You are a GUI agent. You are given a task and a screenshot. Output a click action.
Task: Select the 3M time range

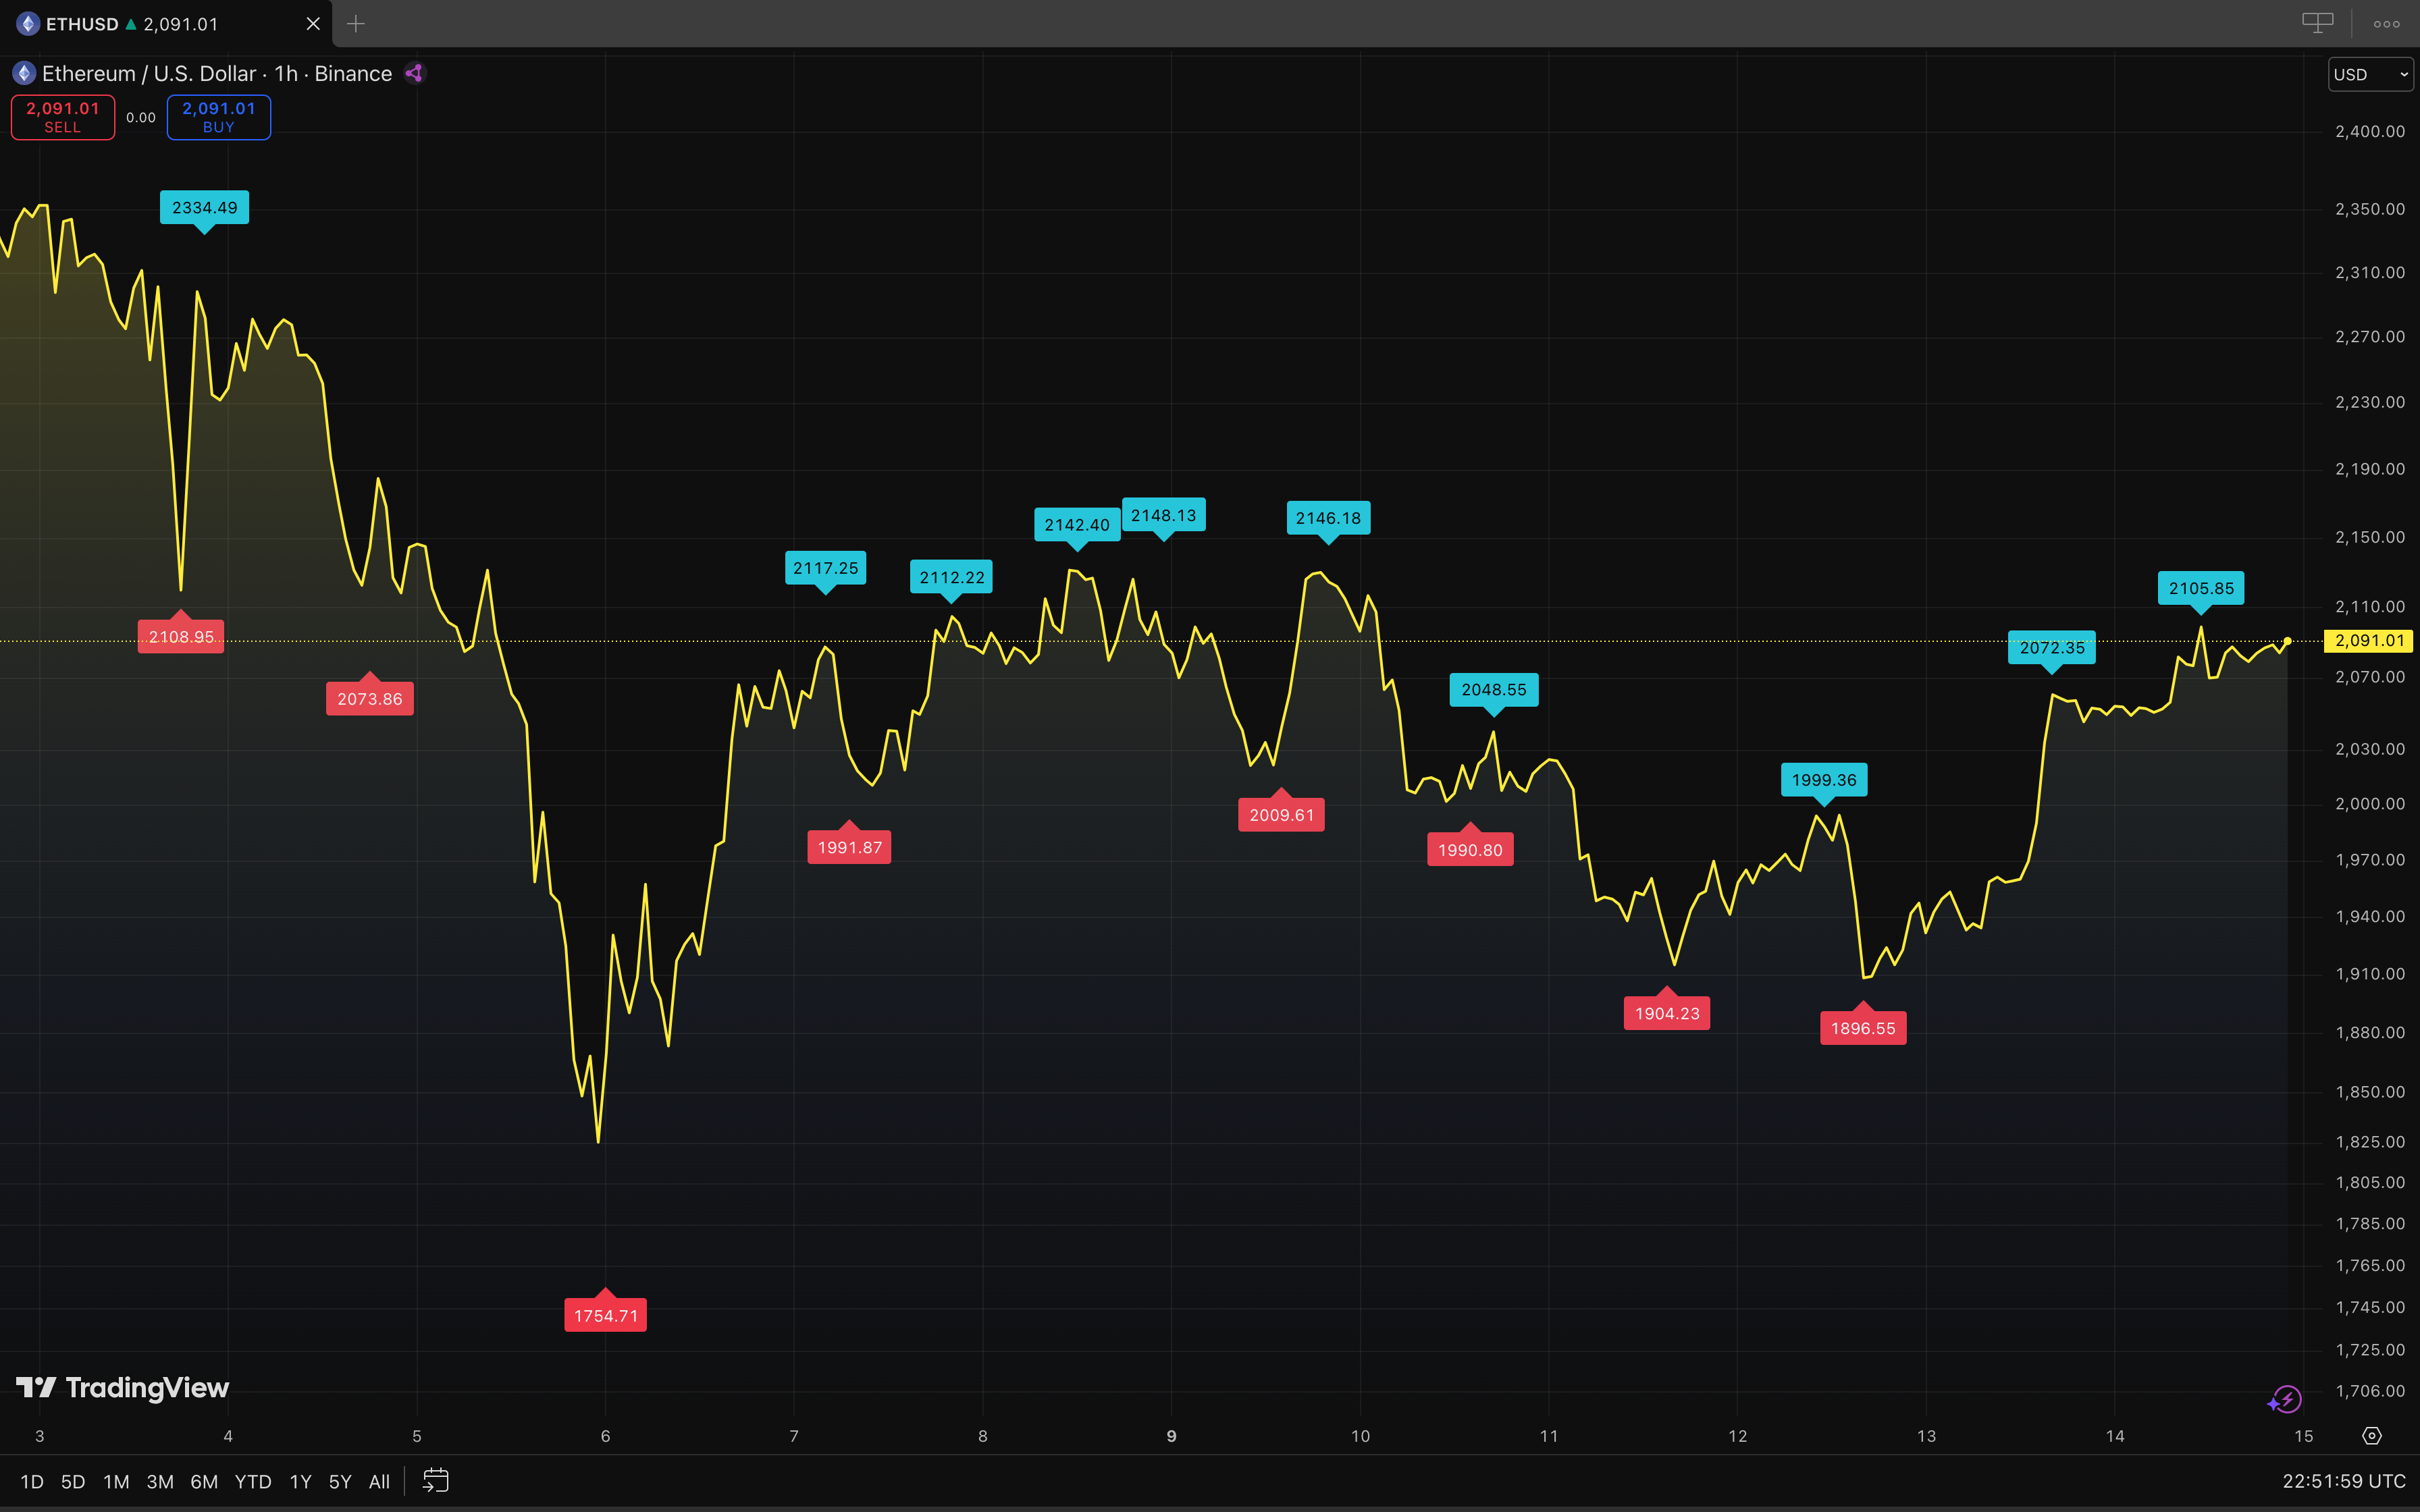pyautogui.click(x=160, y=1481)
